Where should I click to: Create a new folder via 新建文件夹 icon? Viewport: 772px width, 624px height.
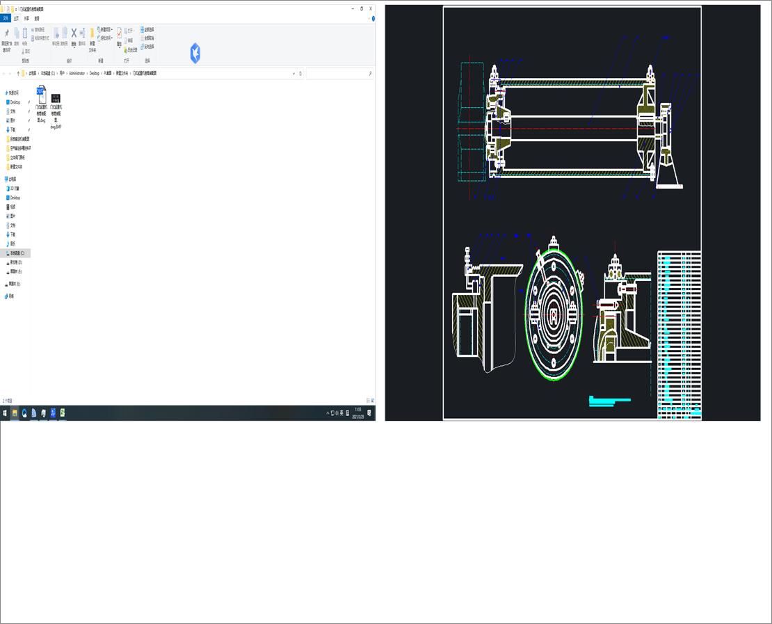point(92,33)
